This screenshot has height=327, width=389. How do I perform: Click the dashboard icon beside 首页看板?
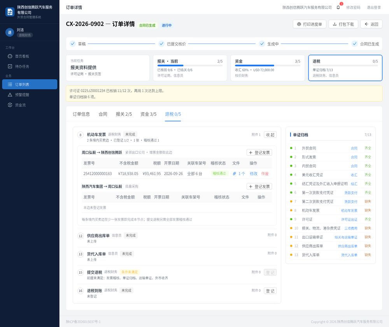click(10, 56)
